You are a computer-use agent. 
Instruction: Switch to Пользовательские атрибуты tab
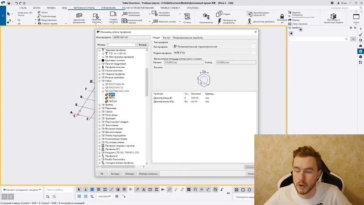pos(188,38)
